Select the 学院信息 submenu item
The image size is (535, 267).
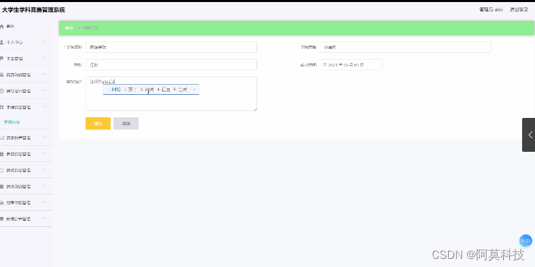tap(26, 122)
